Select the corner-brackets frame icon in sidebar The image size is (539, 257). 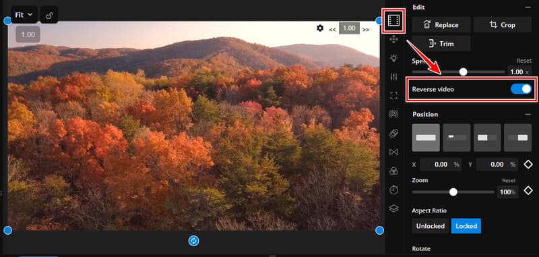point(393,96)
